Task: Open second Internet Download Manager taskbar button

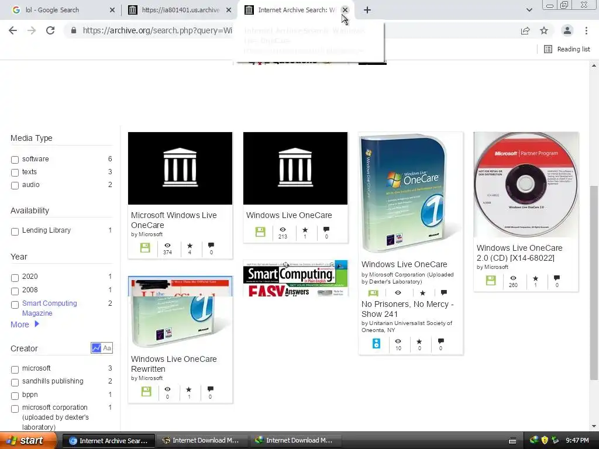Action: 295,441
